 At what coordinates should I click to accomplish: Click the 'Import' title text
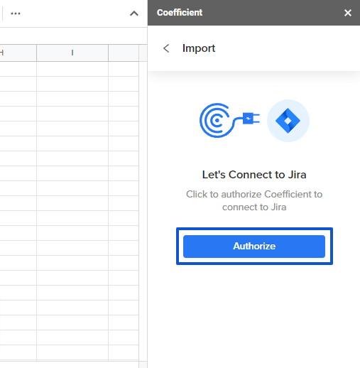[x=199, y=48]
